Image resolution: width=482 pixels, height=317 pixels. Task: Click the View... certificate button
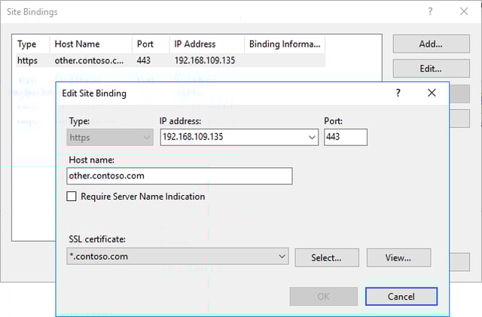pyautogui.click(x=398, y=258)
